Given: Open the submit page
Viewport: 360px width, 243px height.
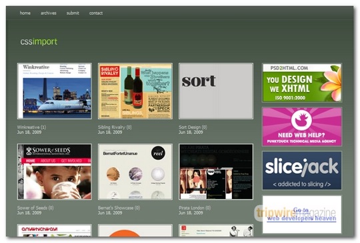Looking at the screenshot, I should tap(73, 13).
